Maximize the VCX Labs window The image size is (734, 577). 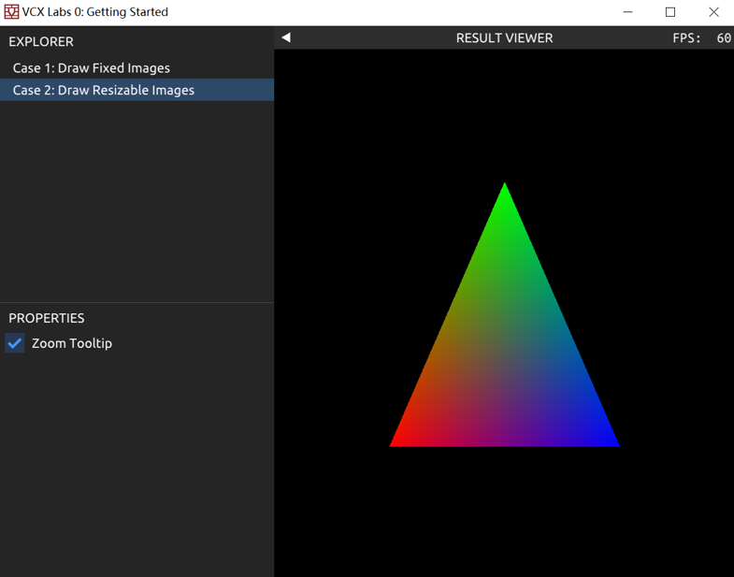click(670, 12)
